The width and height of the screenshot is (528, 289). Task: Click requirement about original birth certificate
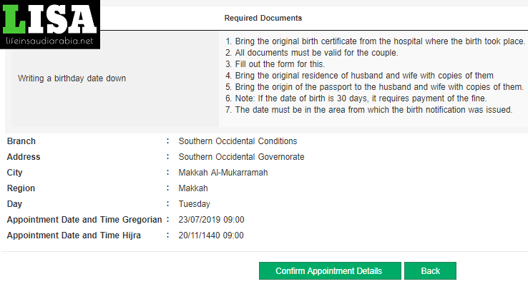pos(375,41)
